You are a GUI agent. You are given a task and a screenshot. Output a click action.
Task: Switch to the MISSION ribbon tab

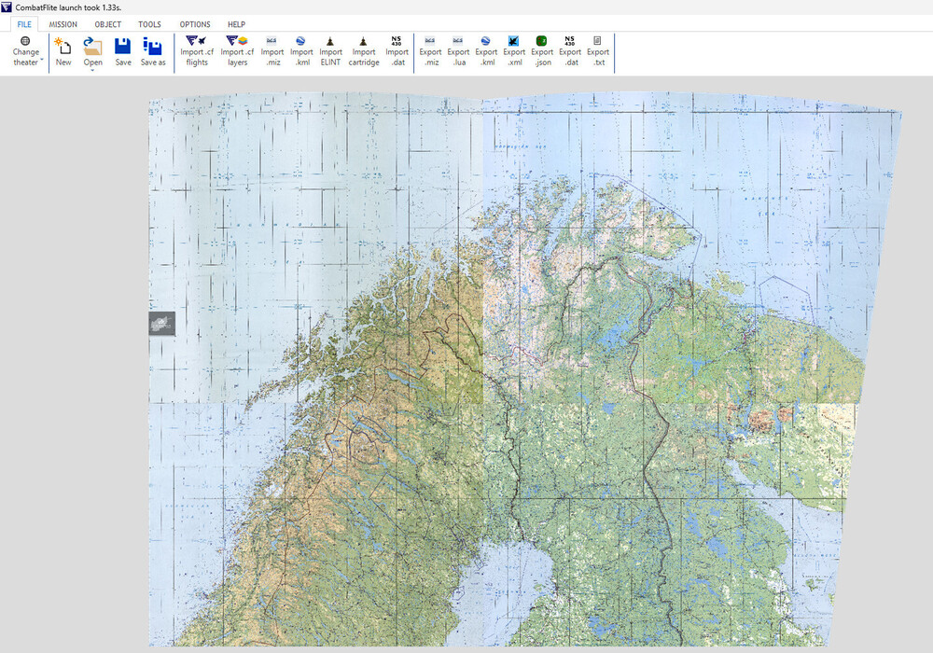point(63,24)
